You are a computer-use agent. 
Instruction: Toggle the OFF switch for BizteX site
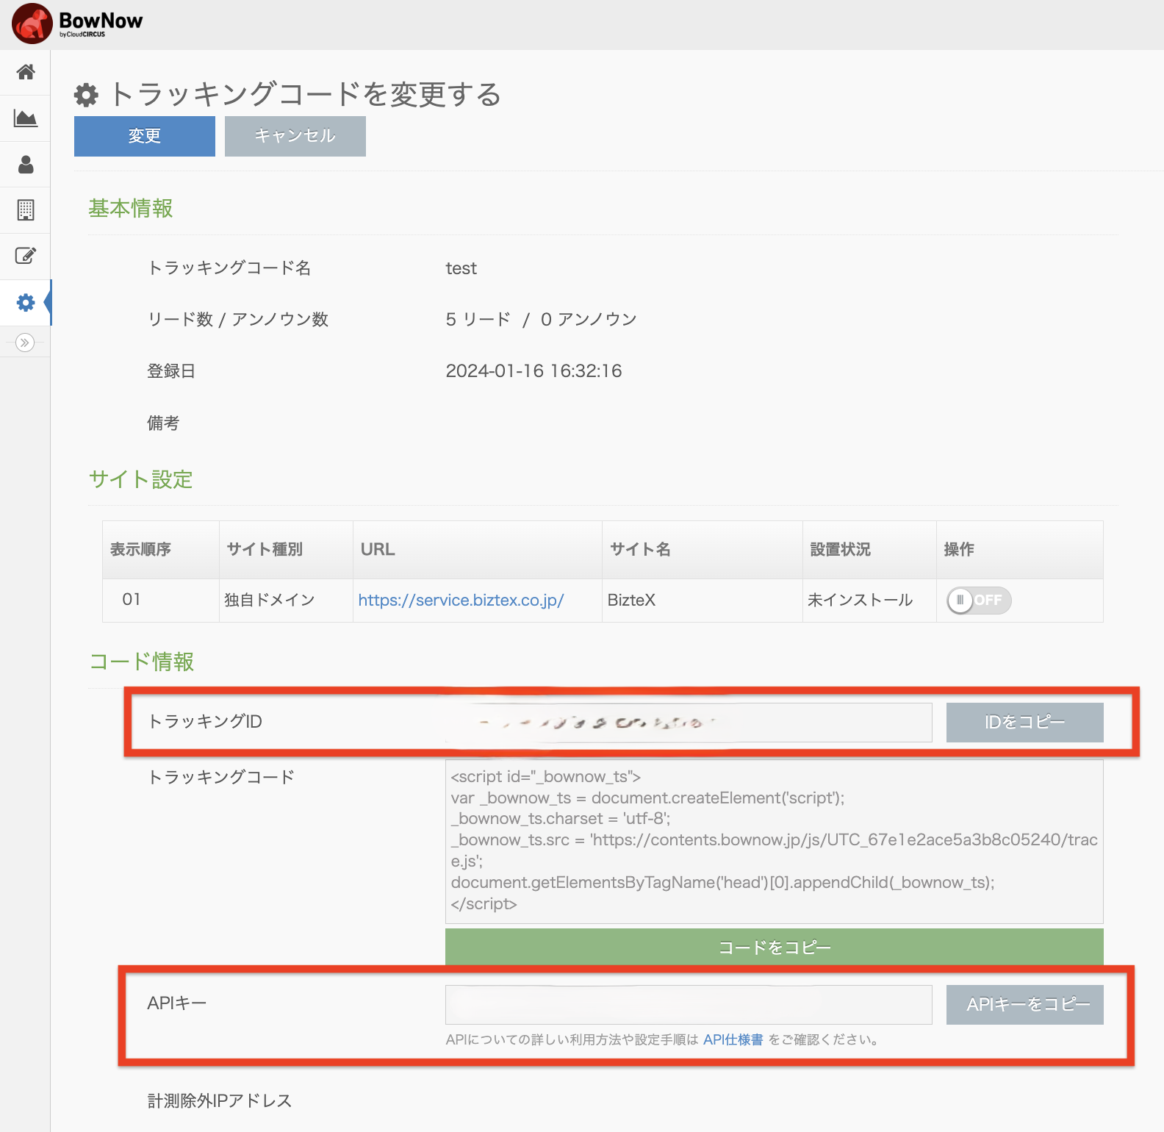979,601
